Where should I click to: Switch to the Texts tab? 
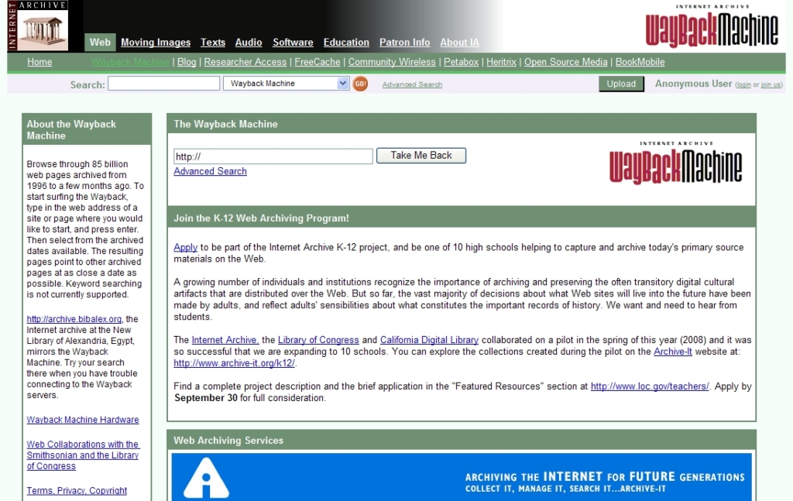click(x=213, y=43)
